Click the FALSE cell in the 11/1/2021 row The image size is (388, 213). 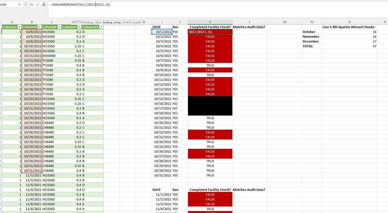210,194
